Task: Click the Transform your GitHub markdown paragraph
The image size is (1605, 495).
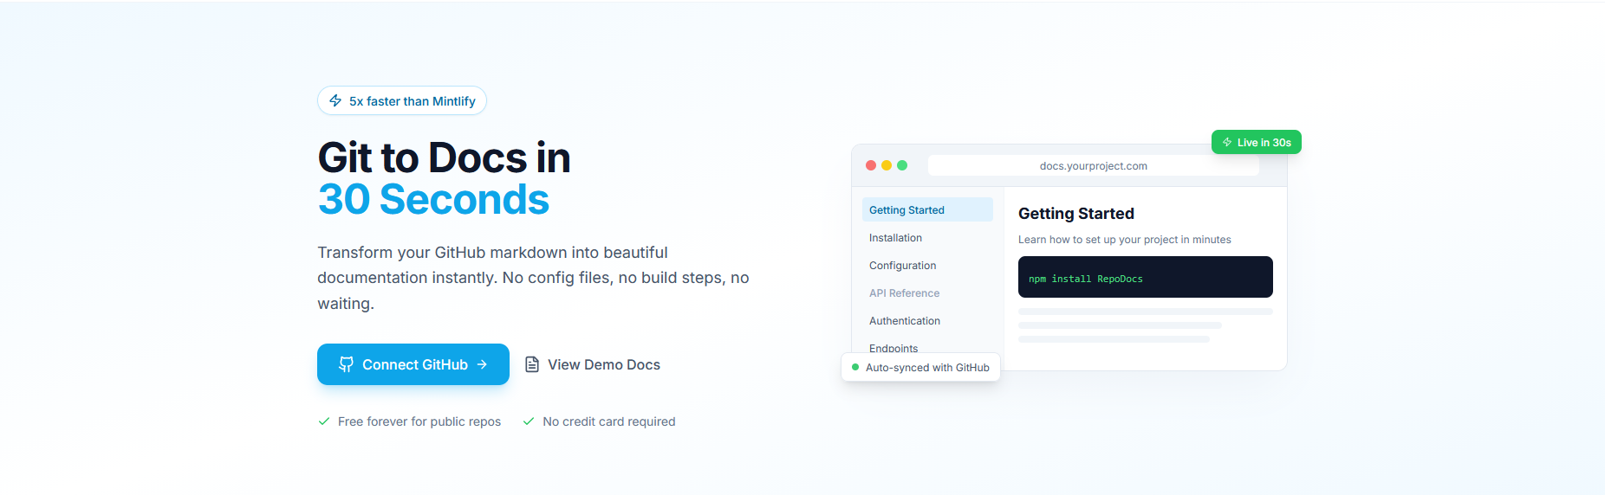Action: (x=533, y=278)
